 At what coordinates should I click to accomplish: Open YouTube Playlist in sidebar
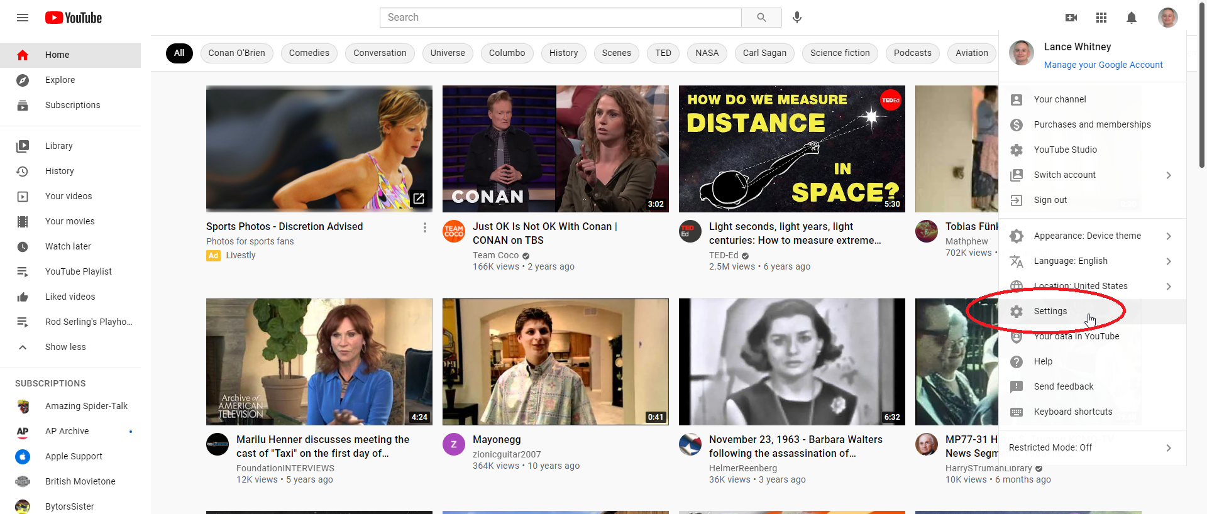70,271
